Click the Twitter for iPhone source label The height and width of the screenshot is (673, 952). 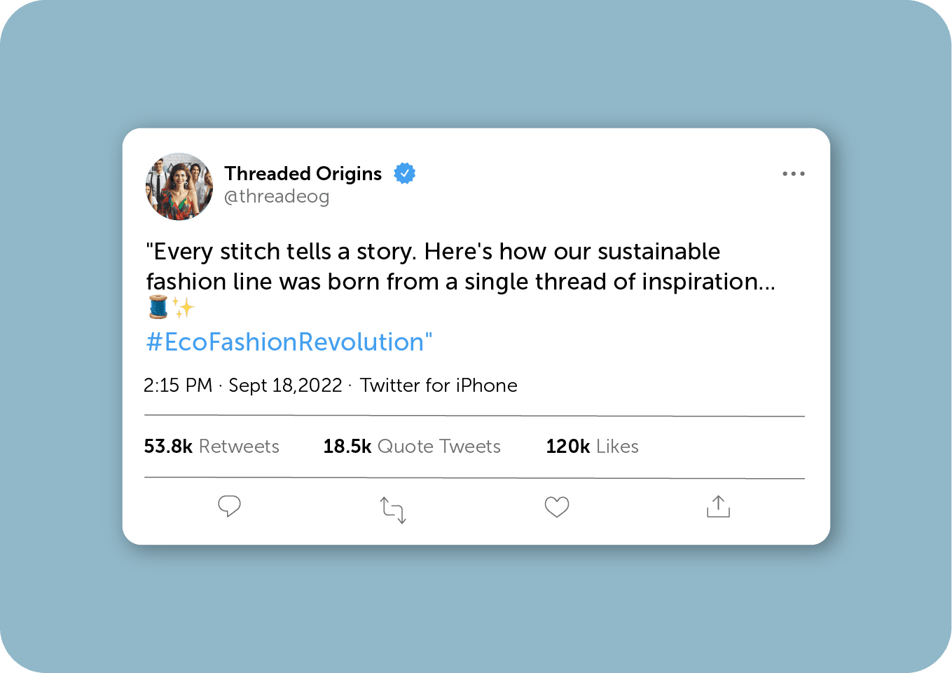(x=439, y=386)
